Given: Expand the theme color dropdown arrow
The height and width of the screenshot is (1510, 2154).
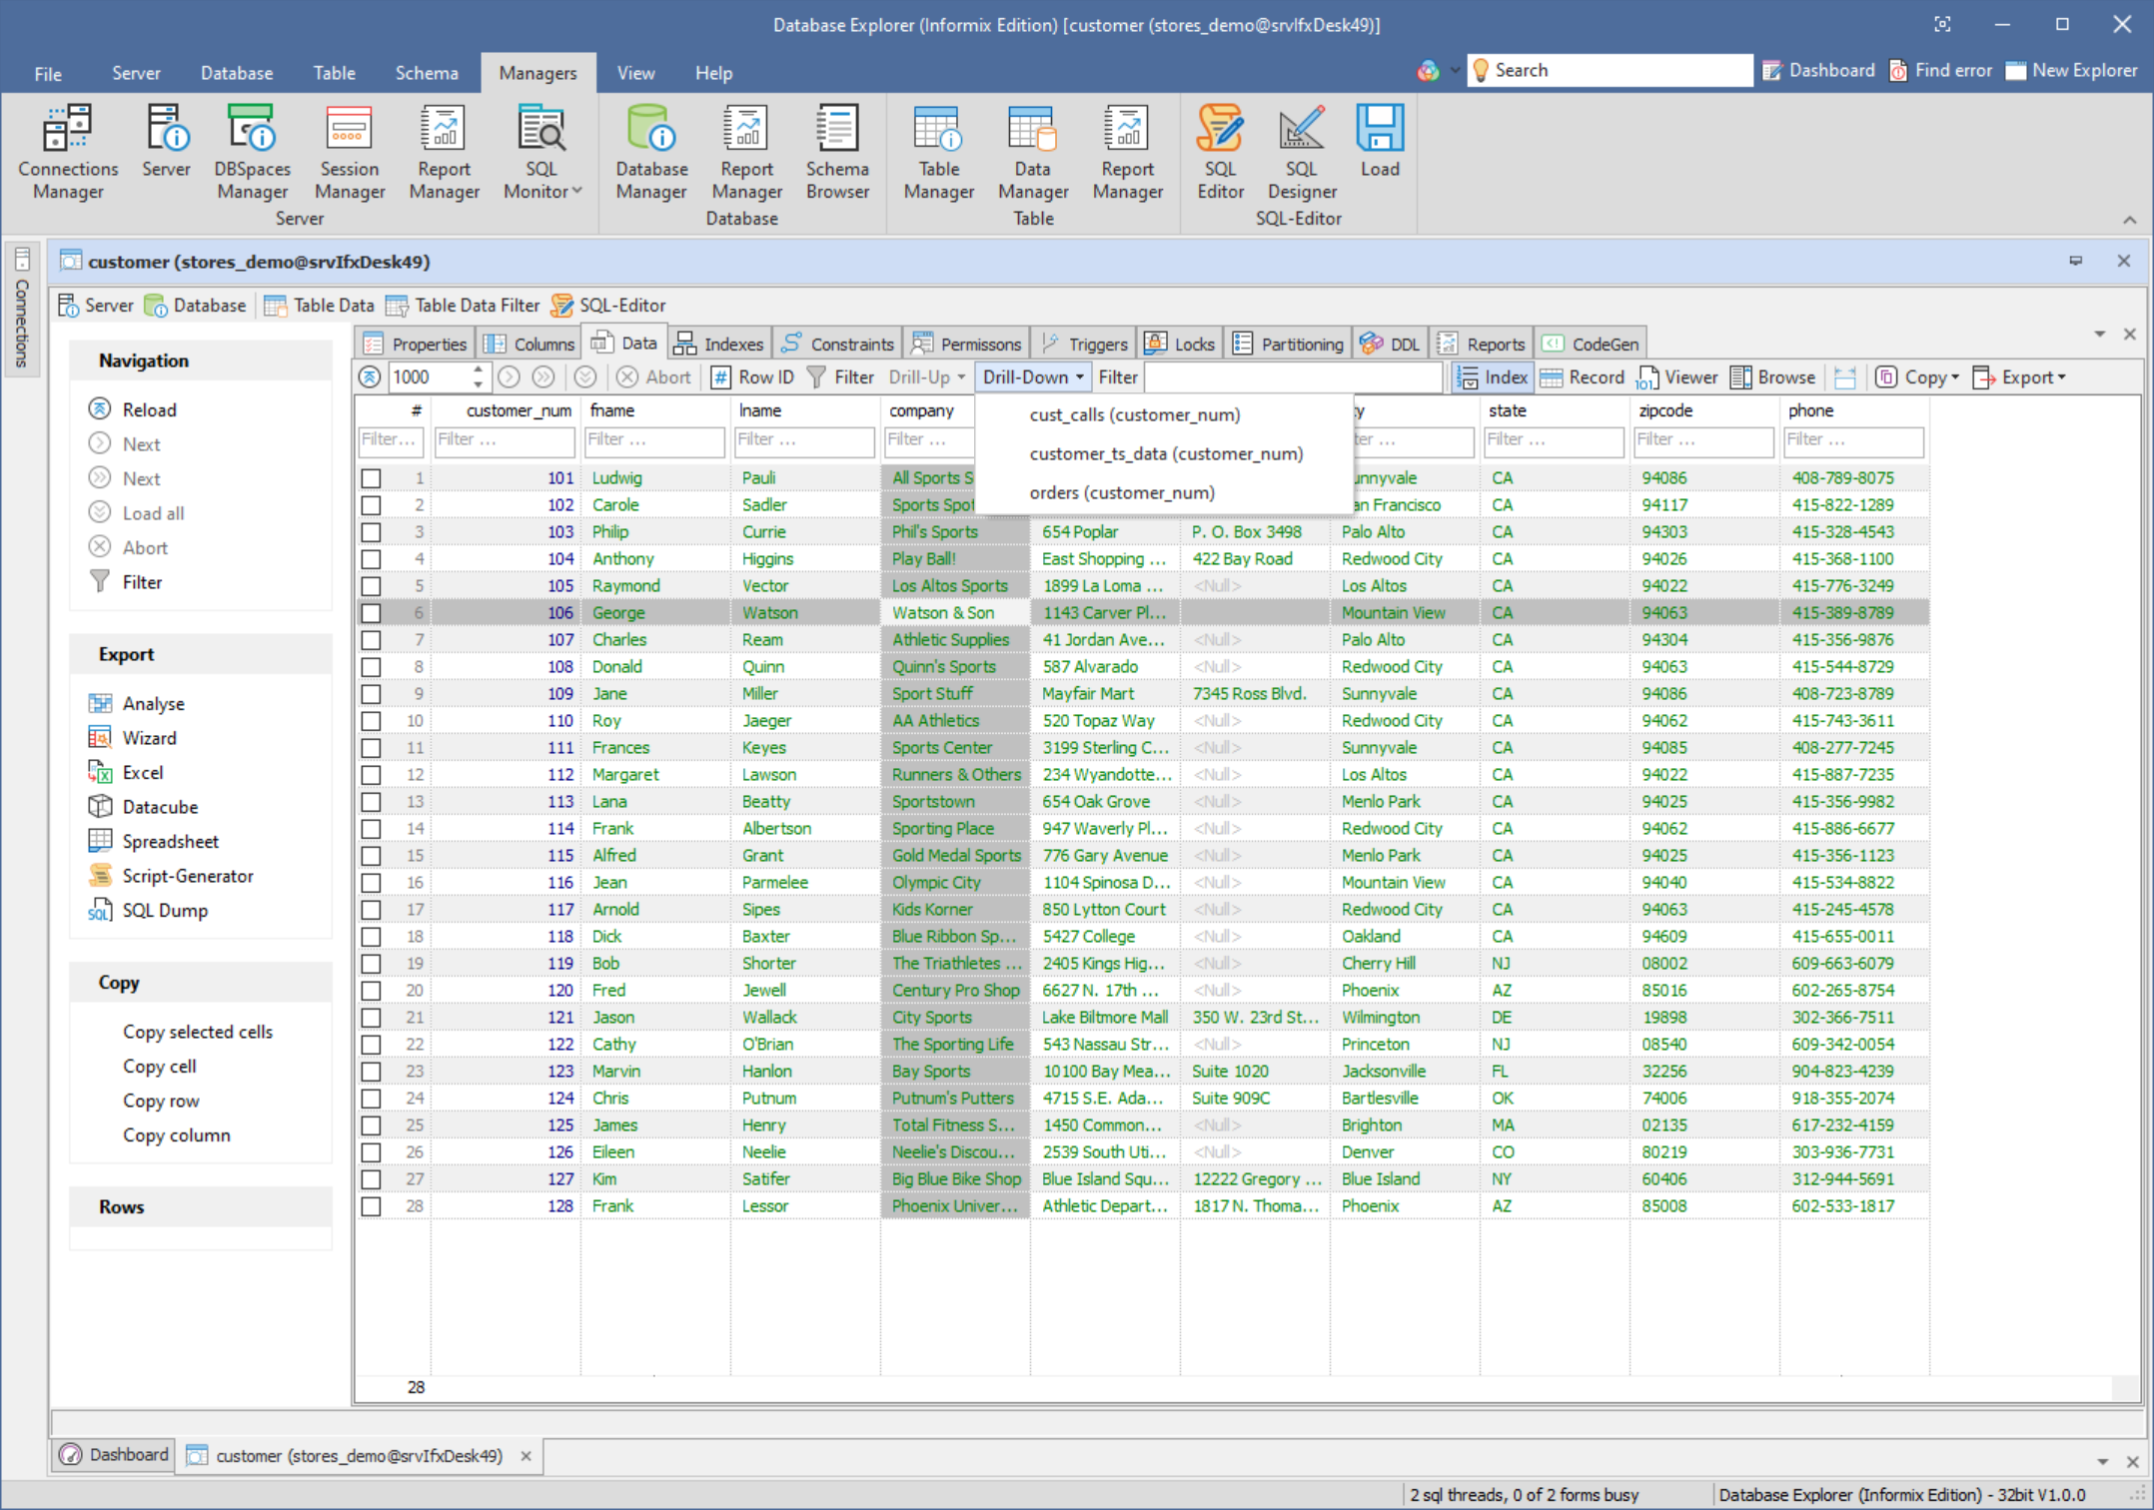Looking at the screenshot, I should click(1455, 70).
